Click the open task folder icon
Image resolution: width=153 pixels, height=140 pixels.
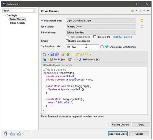(x=82, y=54)
